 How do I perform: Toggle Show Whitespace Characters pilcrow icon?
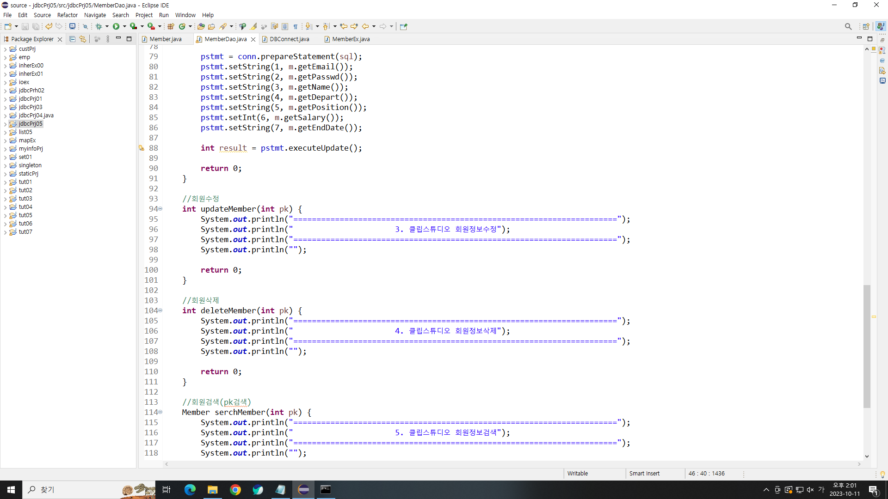tap(296, 26)
